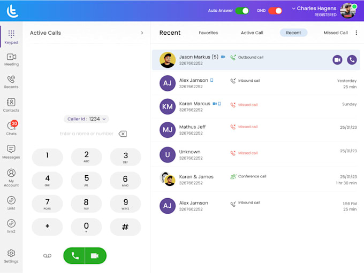
Task: Select the Recent tab
Action: pyautogui.click(x=293, y=33)
